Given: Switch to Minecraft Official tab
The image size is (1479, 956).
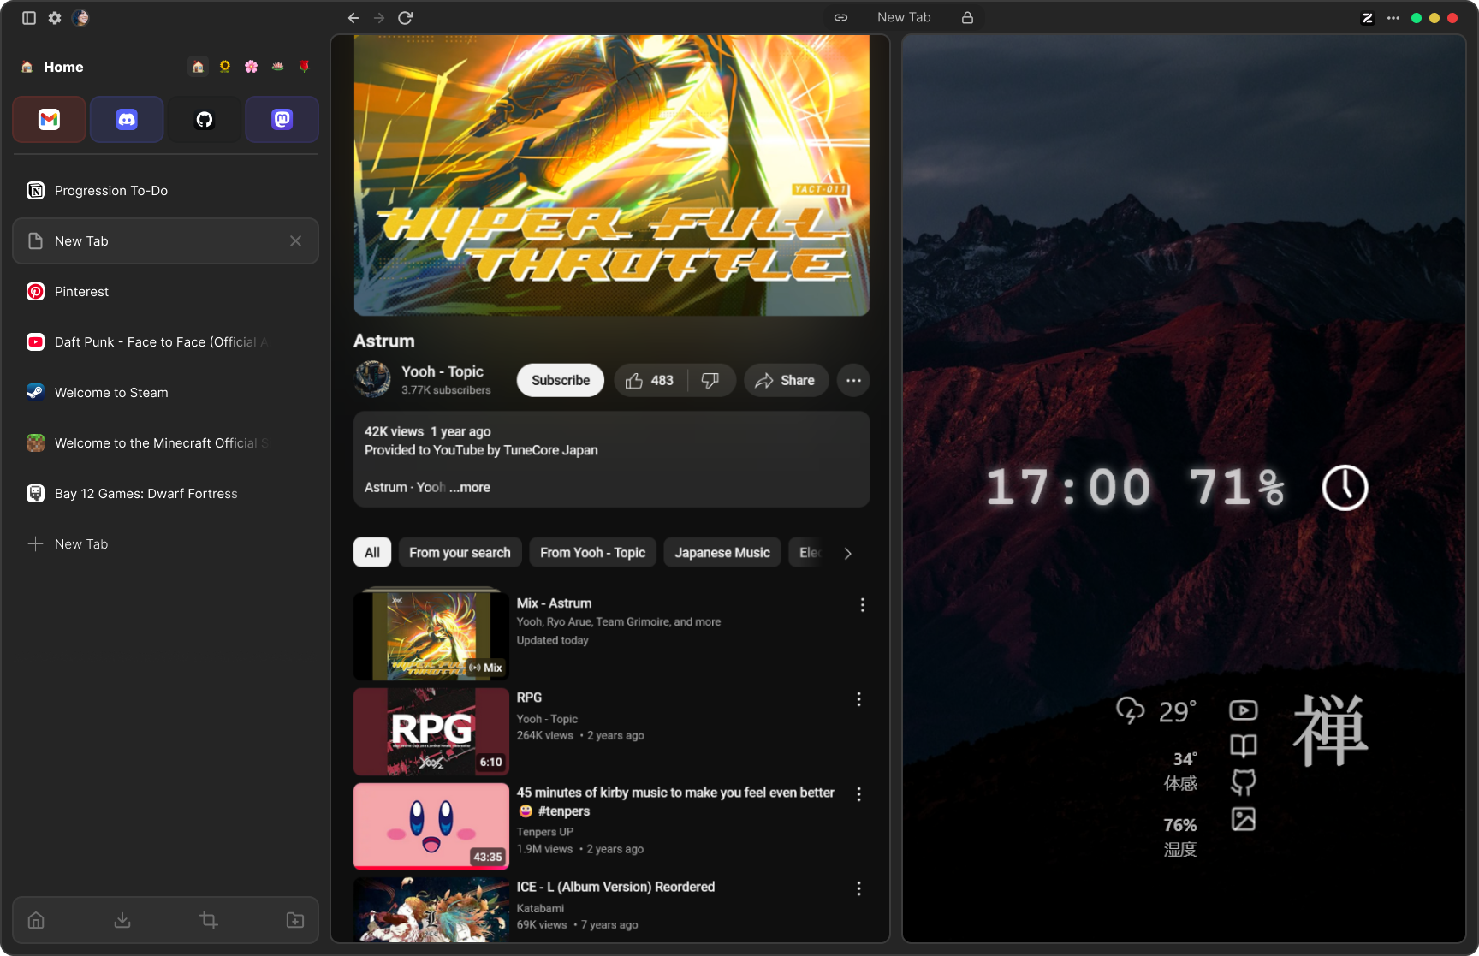Looking at the screenshot, I should (x=165, y=443).
